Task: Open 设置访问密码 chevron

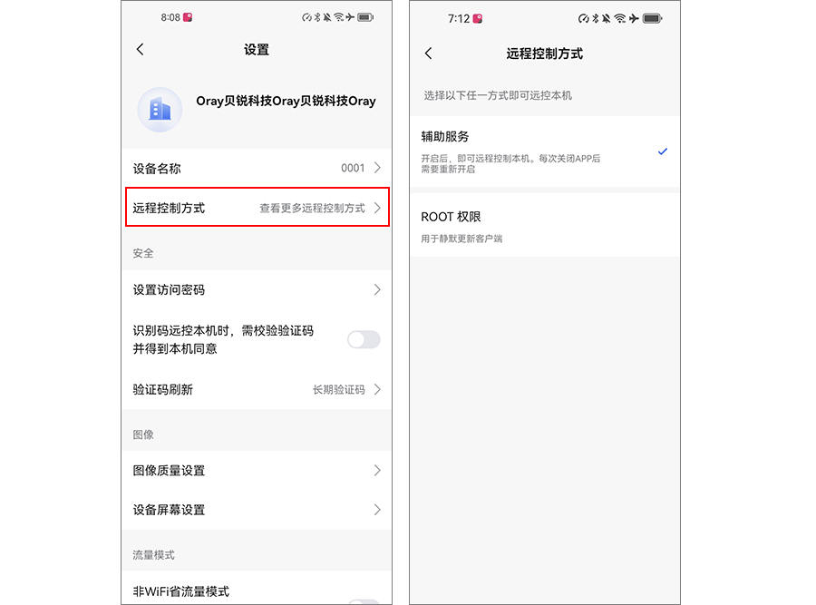Action: tap(377, 289)
